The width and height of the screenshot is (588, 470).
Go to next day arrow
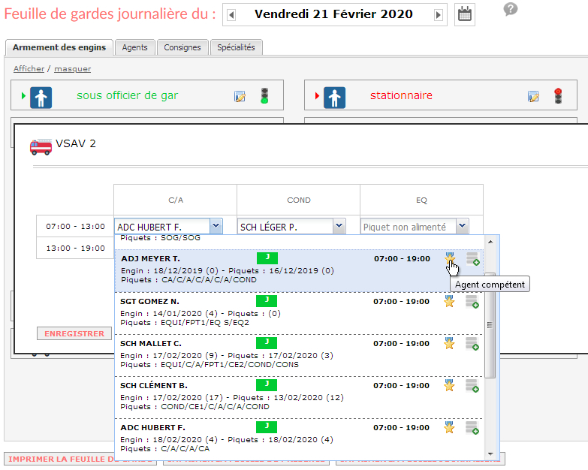click(x=438, y=15)
